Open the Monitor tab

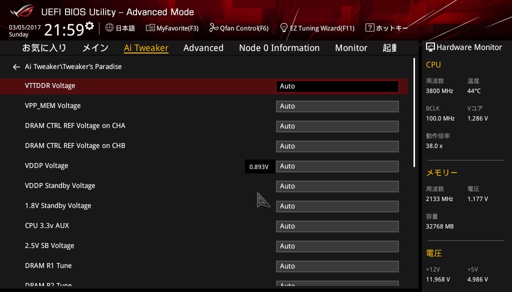[351, 48]
